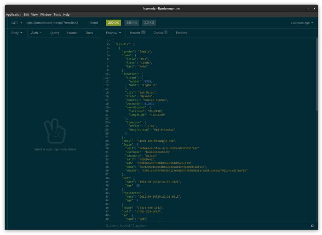Collapse the "location" object fold arrow
322x235 pixels.
110,74
